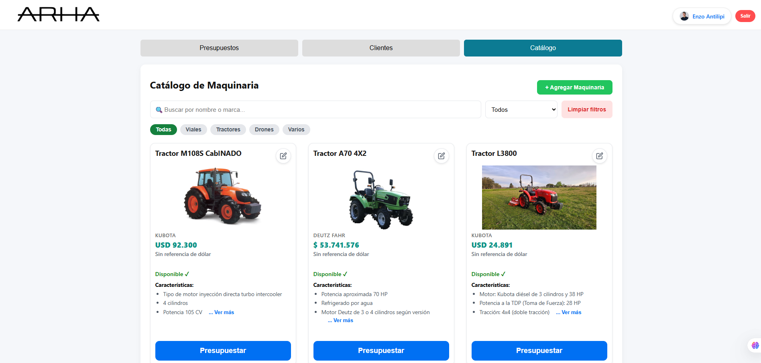Log out with the Salir button
Image resolution: width=761 pixels, height=363 pixels.
coord(745,16)
